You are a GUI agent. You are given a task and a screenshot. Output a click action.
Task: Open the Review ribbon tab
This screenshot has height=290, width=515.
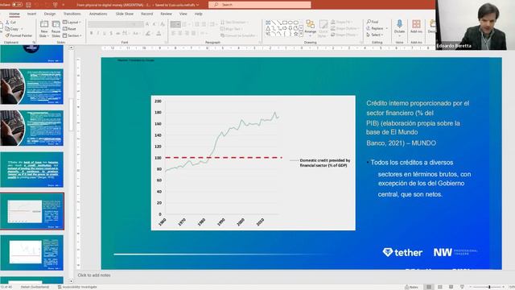pos(167,14)
